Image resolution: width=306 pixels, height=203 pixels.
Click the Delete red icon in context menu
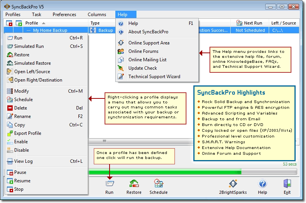(10, 108)
